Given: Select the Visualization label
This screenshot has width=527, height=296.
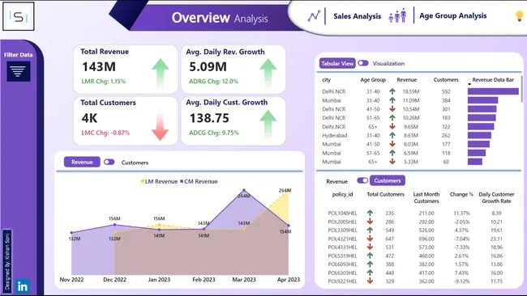Looking at the screenshot, I should tap(388, 63).
